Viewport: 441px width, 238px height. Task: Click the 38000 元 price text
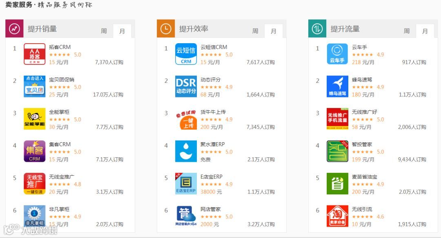click(211, 192)
